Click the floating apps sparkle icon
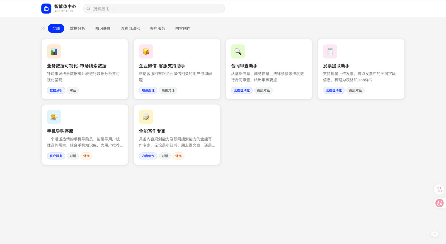446x244 pixels. pos(439,190)
